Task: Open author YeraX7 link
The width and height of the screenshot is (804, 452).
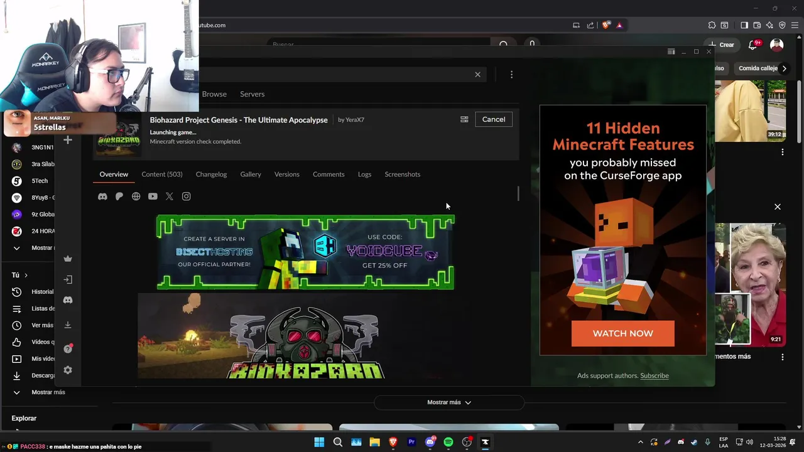Action: 351,120
